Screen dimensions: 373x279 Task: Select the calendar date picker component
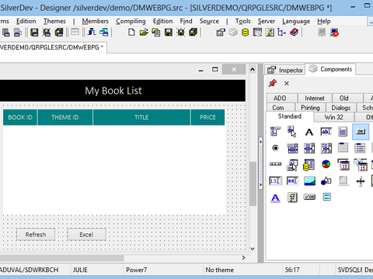point(343,165)
